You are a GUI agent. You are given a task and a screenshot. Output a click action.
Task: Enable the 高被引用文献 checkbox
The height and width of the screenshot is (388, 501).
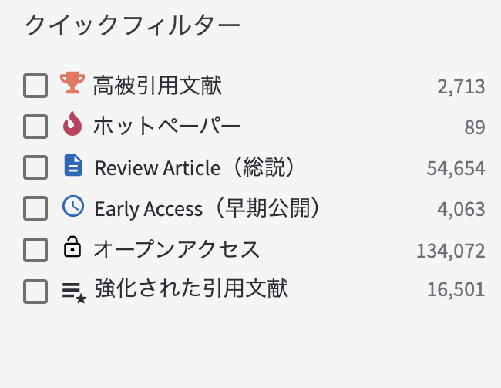point(35,85)
